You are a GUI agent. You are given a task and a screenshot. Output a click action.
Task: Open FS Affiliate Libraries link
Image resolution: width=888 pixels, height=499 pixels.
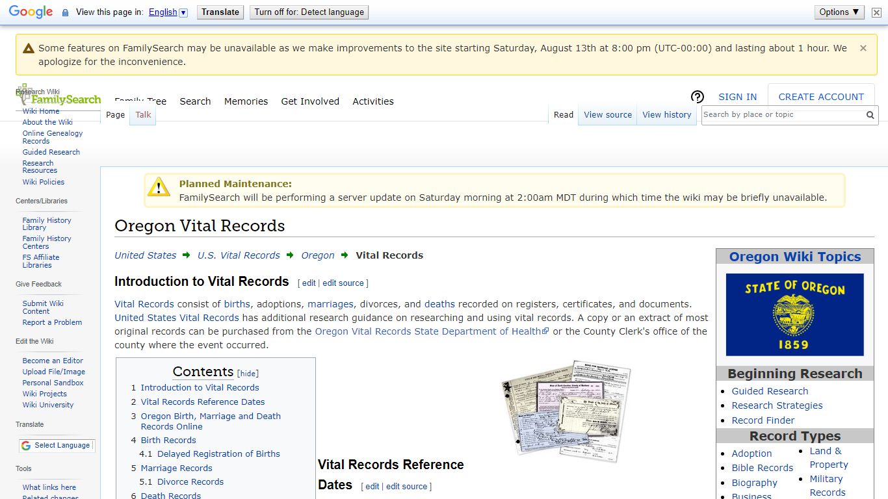tap(41, 261)
